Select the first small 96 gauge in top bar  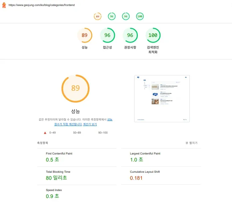pos(112,16)
